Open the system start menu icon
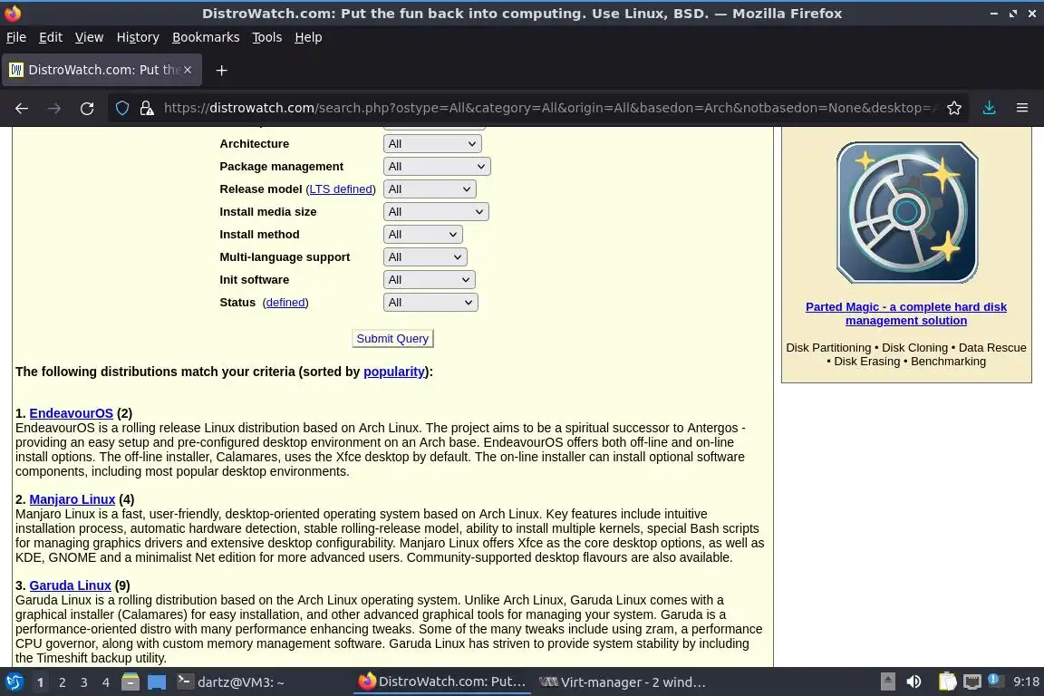Screen dimensions: 1044x696 point(14,682)
